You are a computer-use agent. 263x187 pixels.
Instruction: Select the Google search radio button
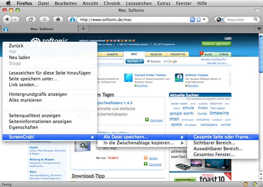(165, 61)
